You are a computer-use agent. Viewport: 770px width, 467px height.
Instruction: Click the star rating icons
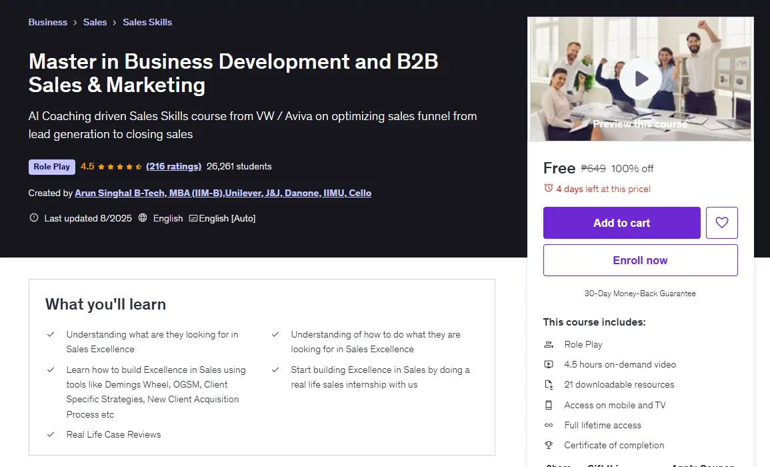(120, 167)
